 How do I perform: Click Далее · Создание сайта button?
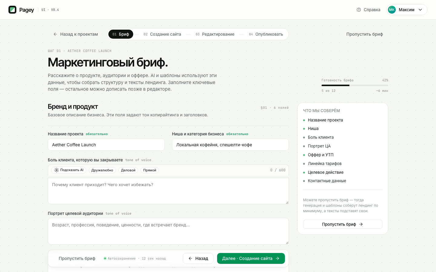(251, 258)
